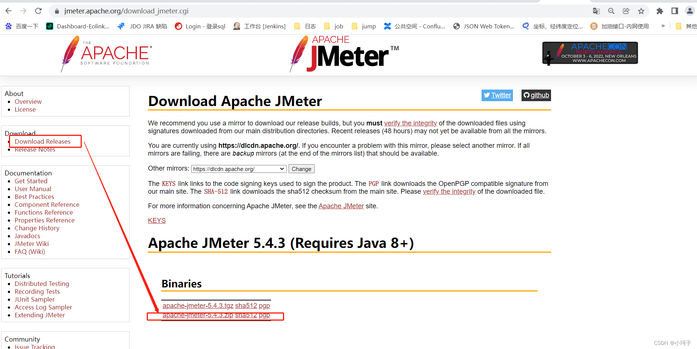Screen dimensions: 697x349
Task: Open the ApacheCon North America banner
Action: 590,53
